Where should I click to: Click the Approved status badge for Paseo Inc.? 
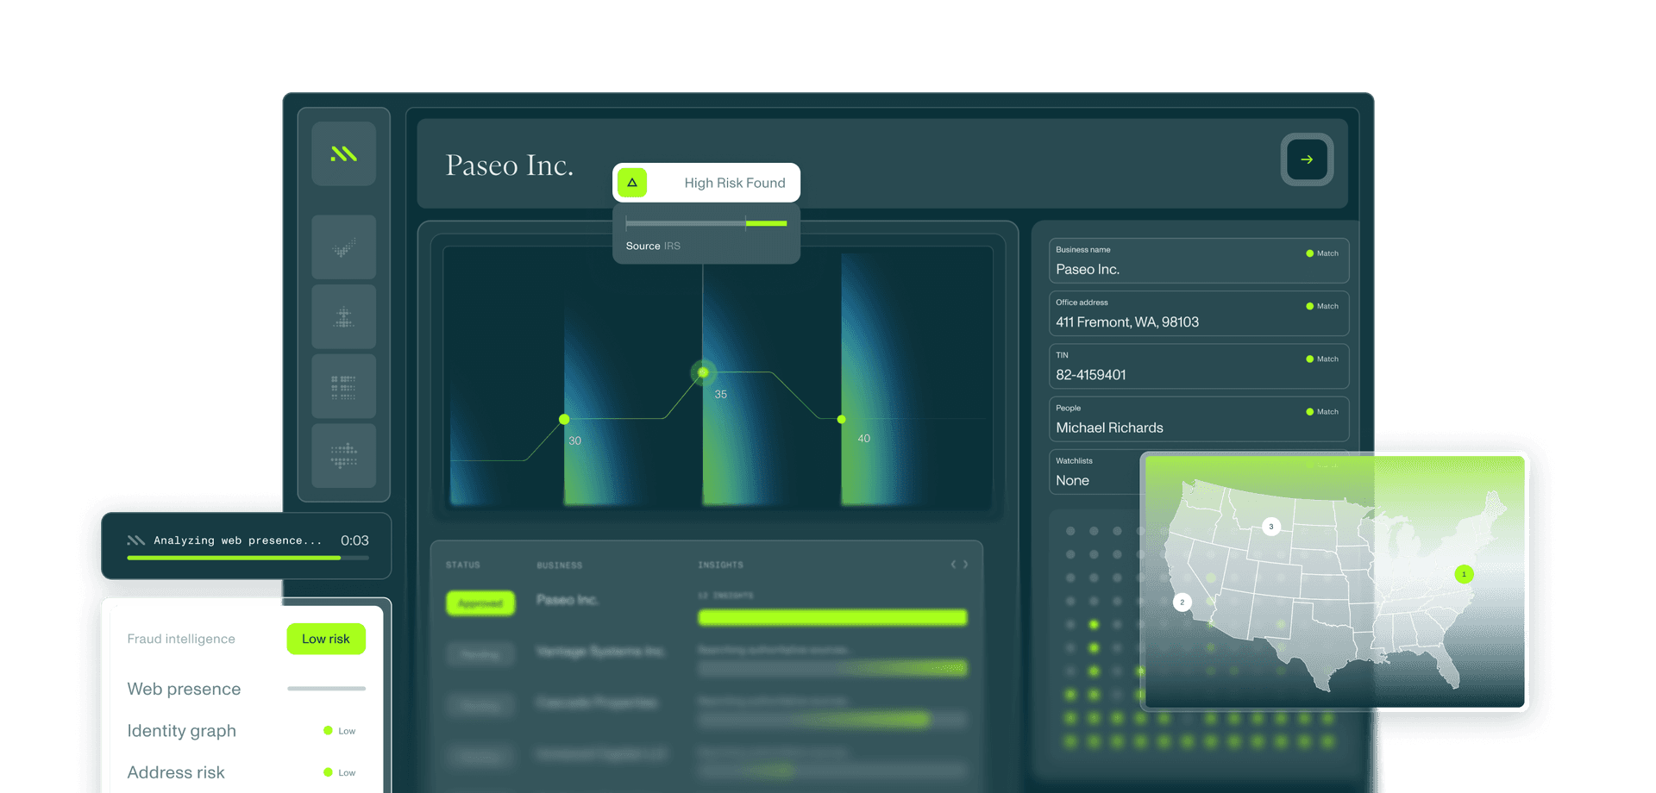[x=480, y=603]
